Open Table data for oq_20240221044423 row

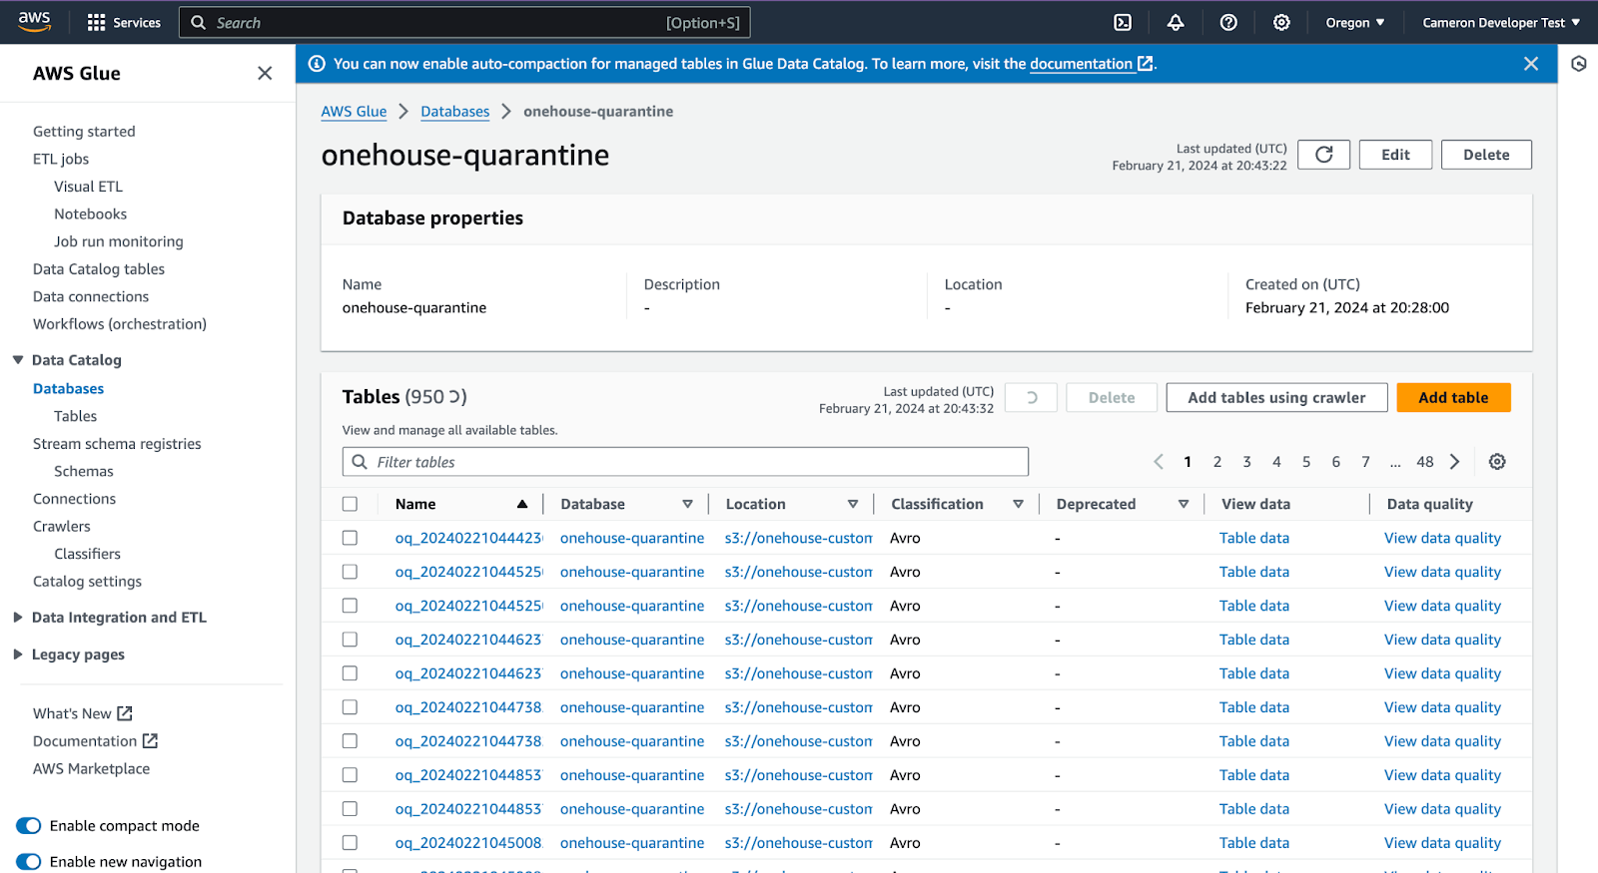point(1254,538)
